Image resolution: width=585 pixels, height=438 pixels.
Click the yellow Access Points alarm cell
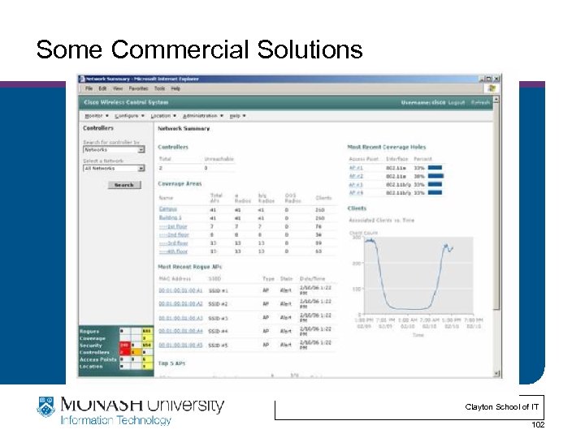coord(147,359)
